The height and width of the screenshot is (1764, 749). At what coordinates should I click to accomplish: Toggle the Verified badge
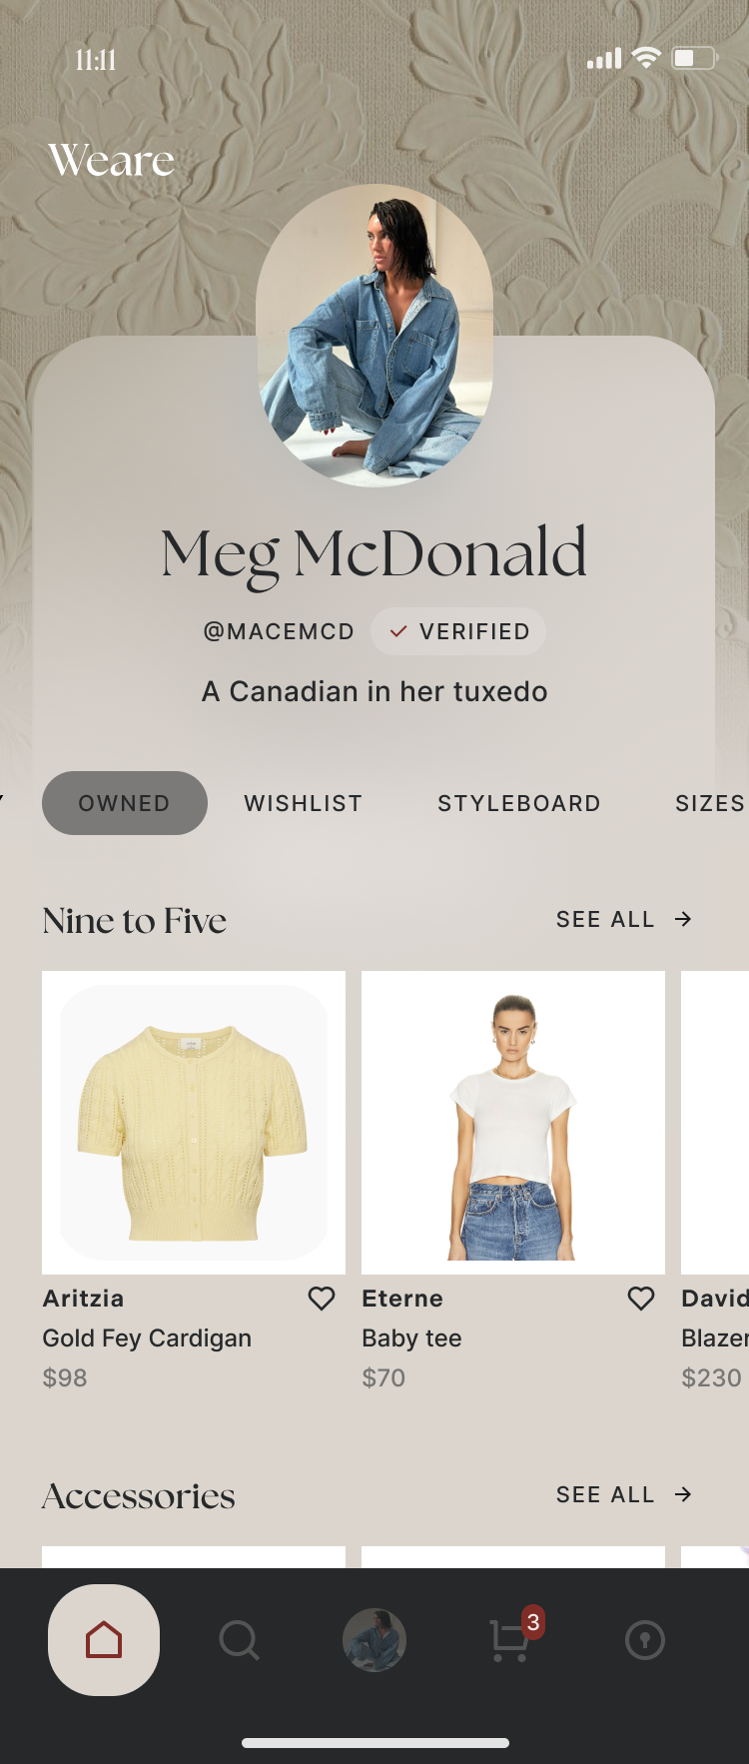click(458, 631)
